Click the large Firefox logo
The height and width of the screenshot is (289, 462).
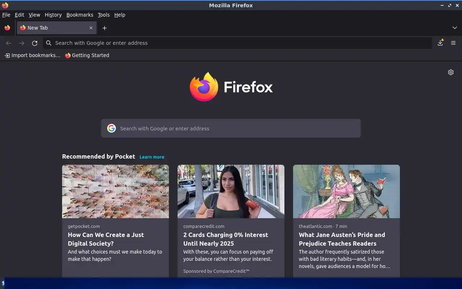click(x=231, y=87)
